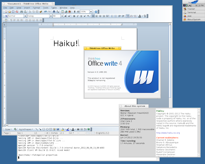Select the Line drawing tool
Image resolution: width=205 pixels, height=164 pixels.
pos(37,129)
